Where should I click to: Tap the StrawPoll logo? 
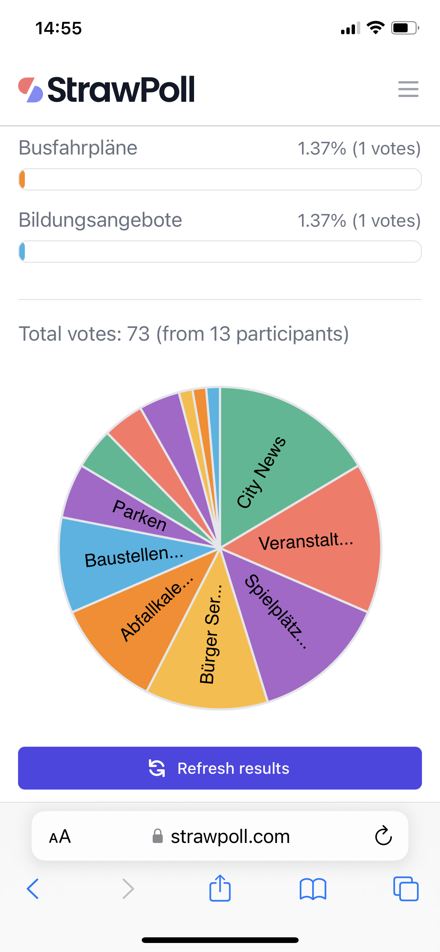106,89
